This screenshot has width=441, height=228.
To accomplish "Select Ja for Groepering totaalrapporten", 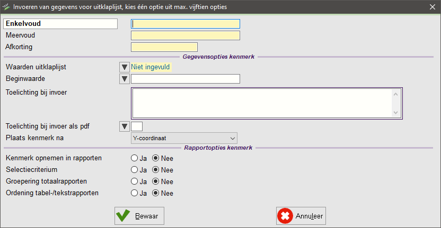I will click(x=134, y=181).
